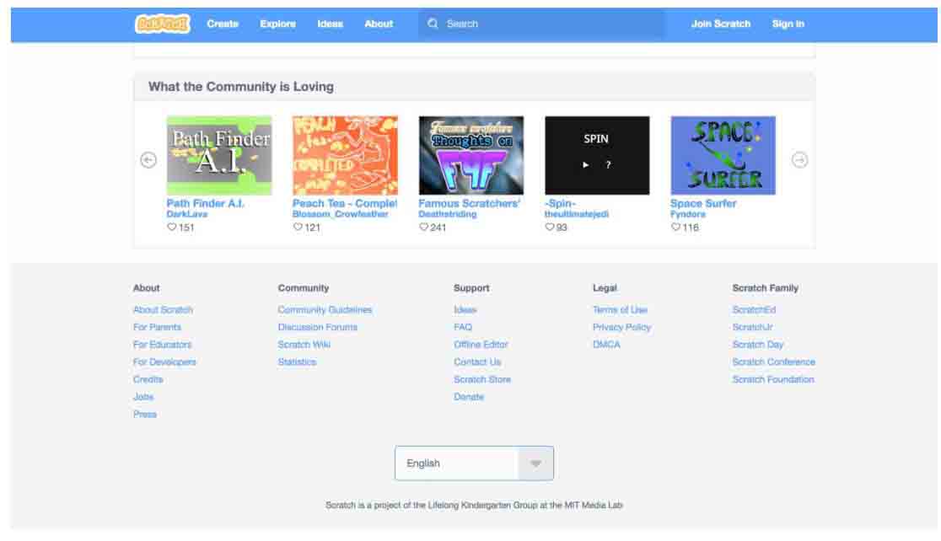Click heart icon under -Spin- project
This screenshot has height=541, width=941.
pos(550,228)
